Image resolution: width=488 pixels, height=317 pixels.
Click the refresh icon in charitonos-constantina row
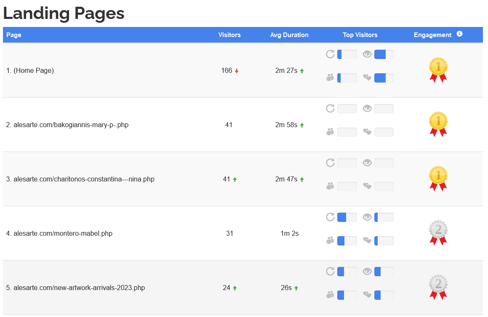pyautogui.click(x=330, y=162)
